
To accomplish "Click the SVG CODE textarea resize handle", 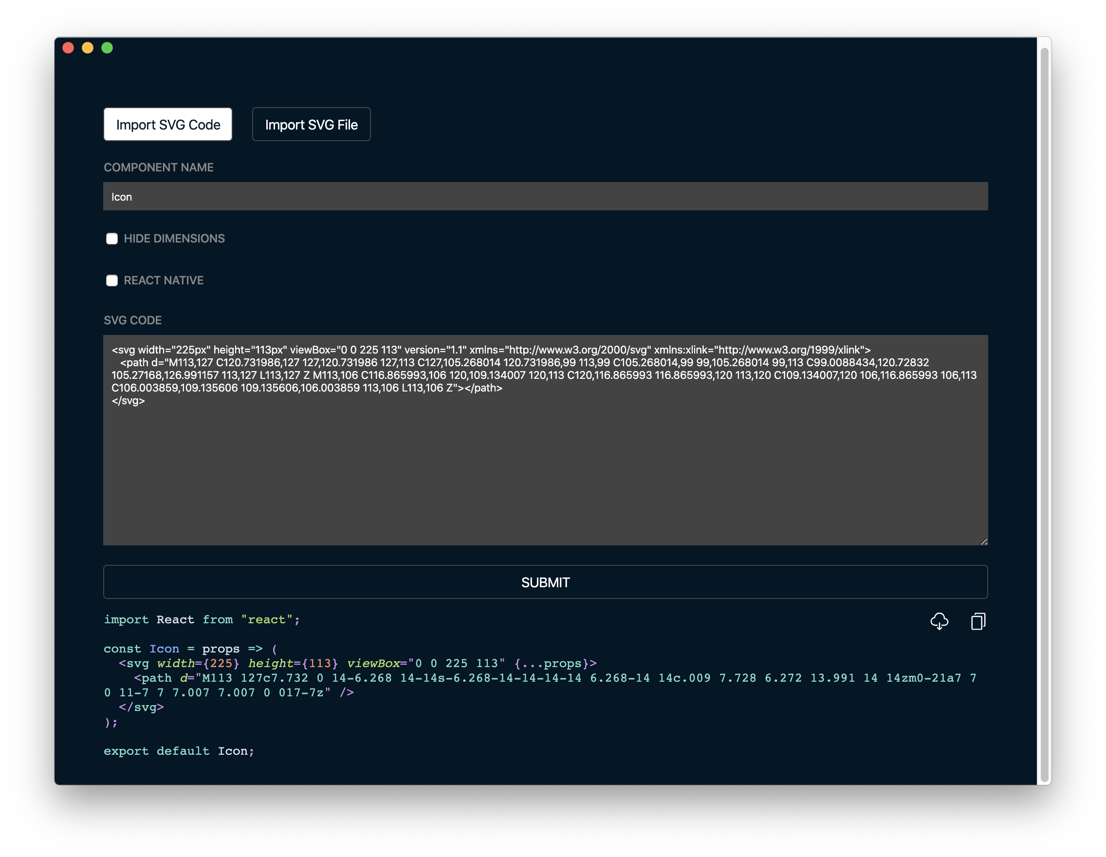I will pos(983,541).
